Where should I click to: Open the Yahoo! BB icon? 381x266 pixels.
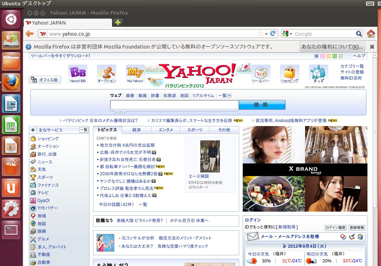(77, 74)
